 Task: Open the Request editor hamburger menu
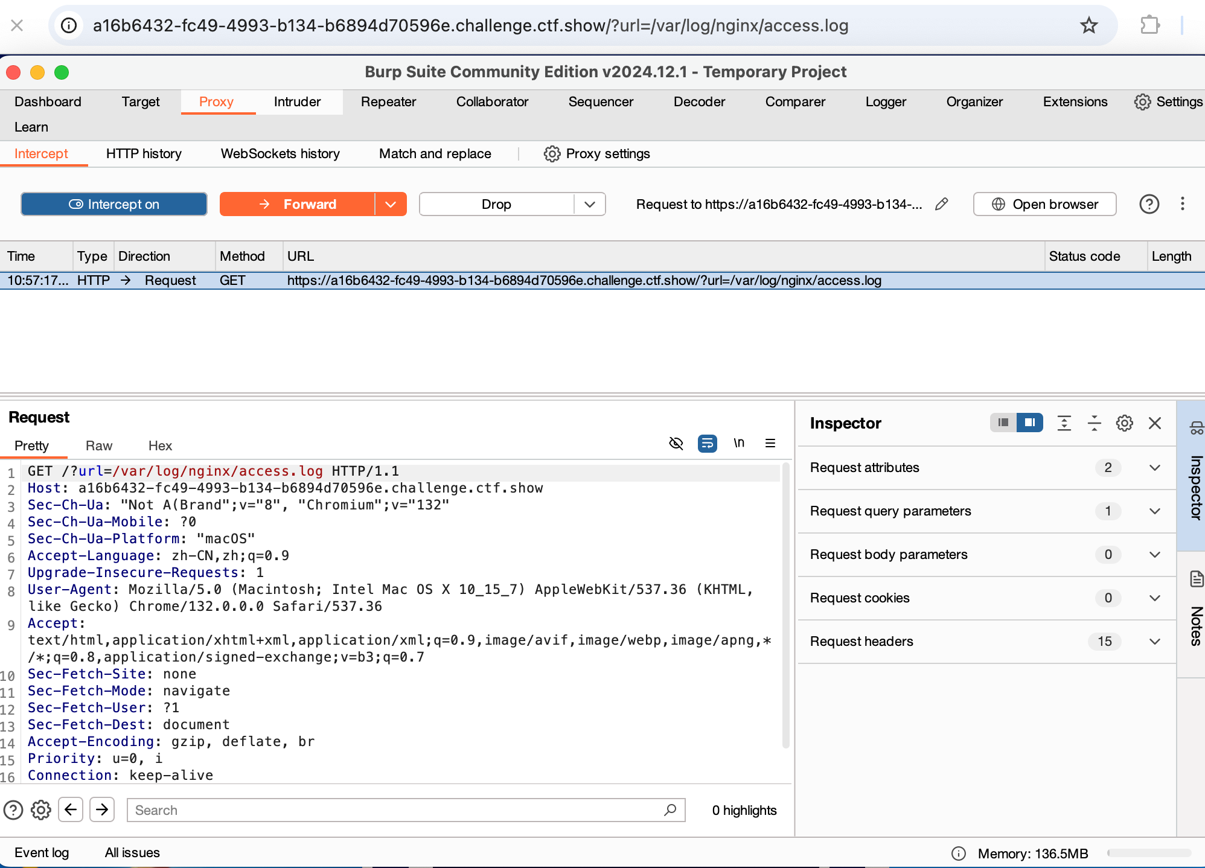770,444
